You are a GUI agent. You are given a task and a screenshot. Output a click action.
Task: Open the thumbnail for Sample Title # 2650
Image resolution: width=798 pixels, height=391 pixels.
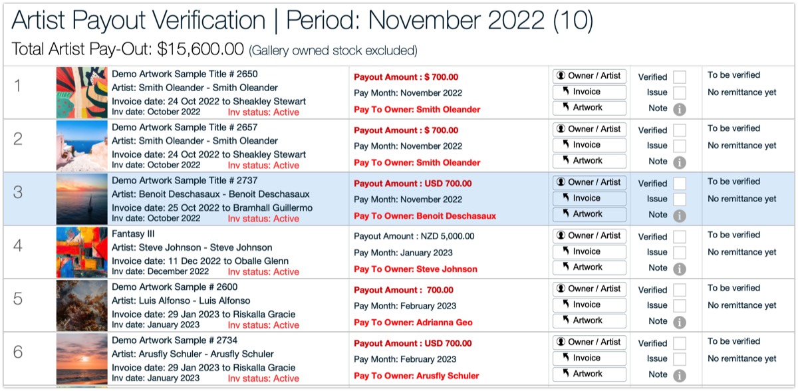pyautogui.click(x=82, y=92)
